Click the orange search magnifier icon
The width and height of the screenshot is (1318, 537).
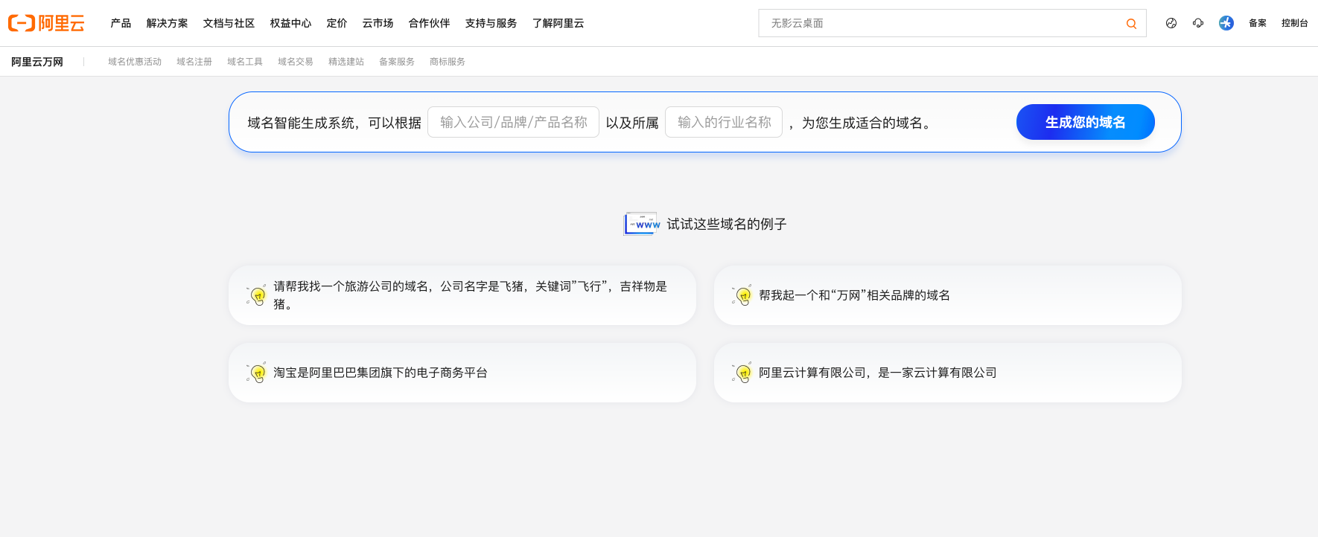click(1130, 24)
